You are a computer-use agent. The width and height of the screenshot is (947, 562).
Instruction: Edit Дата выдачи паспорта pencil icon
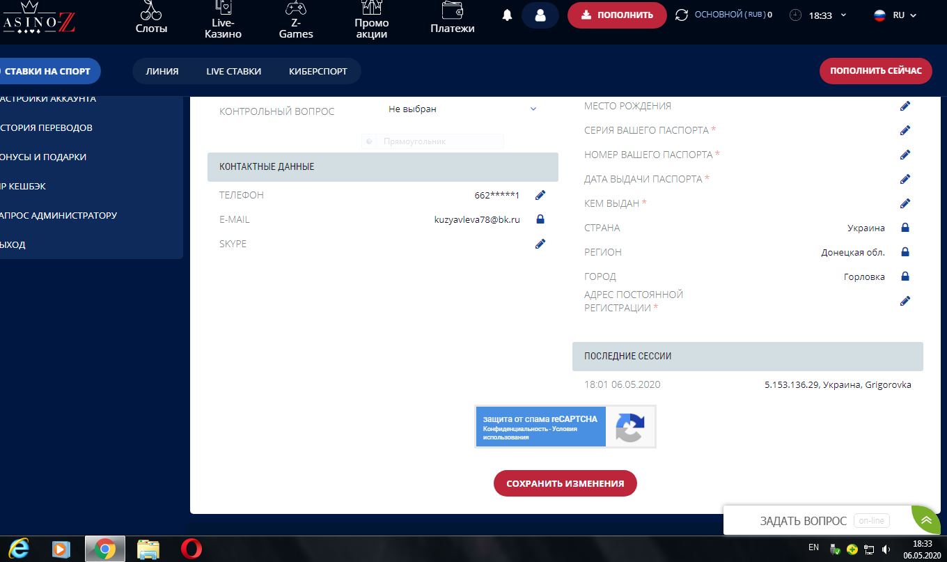click(905, 179)
